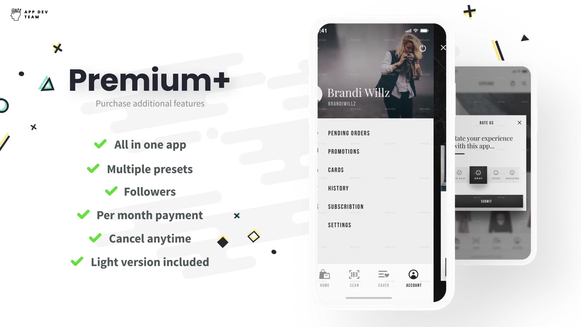Click SUBMIT button in Rate Us dialog
This screenshot has width=581, height=327.
(x=486, y=201)
